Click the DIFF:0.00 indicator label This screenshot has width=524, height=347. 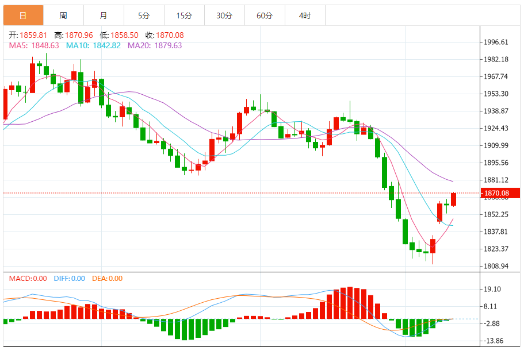click(70, 279)
